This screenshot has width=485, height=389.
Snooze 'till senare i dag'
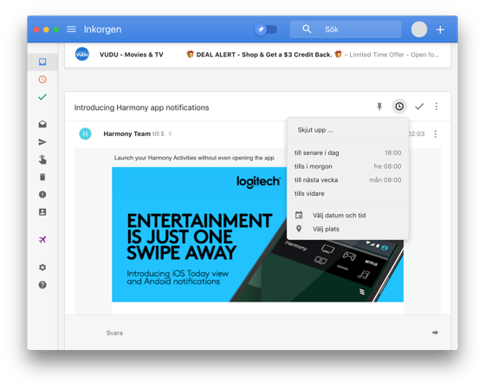[x=347, y=152]
